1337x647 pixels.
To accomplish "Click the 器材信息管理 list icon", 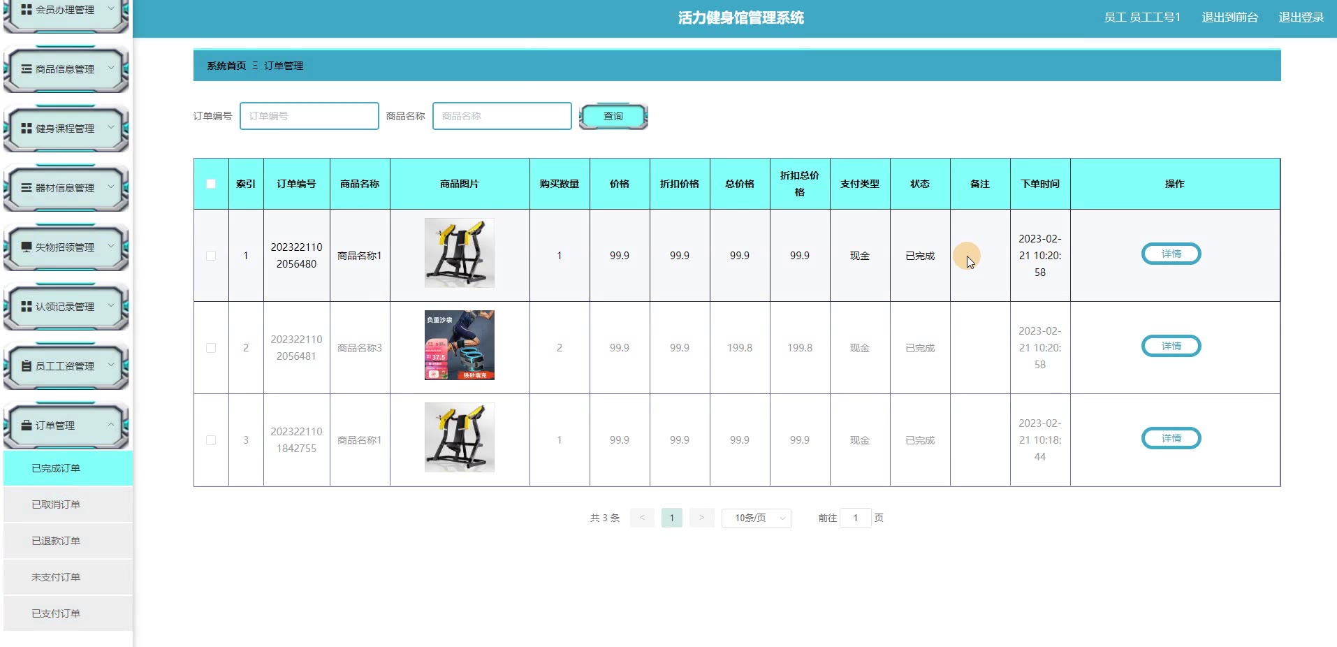I will (27, 188).
